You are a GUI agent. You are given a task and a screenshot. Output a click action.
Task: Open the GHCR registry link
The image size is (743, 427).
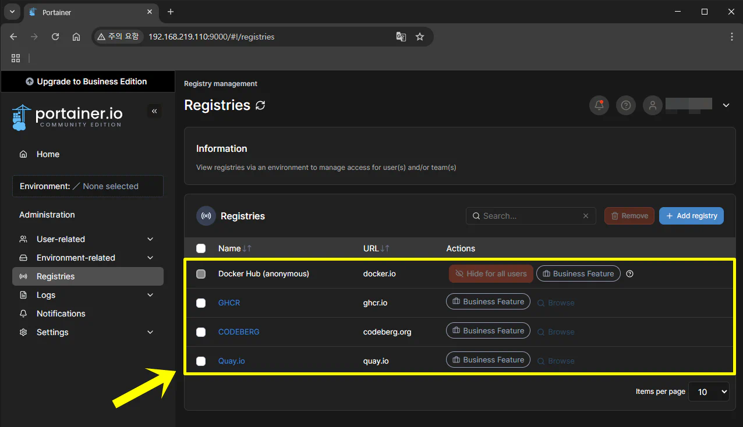point(229,303)
